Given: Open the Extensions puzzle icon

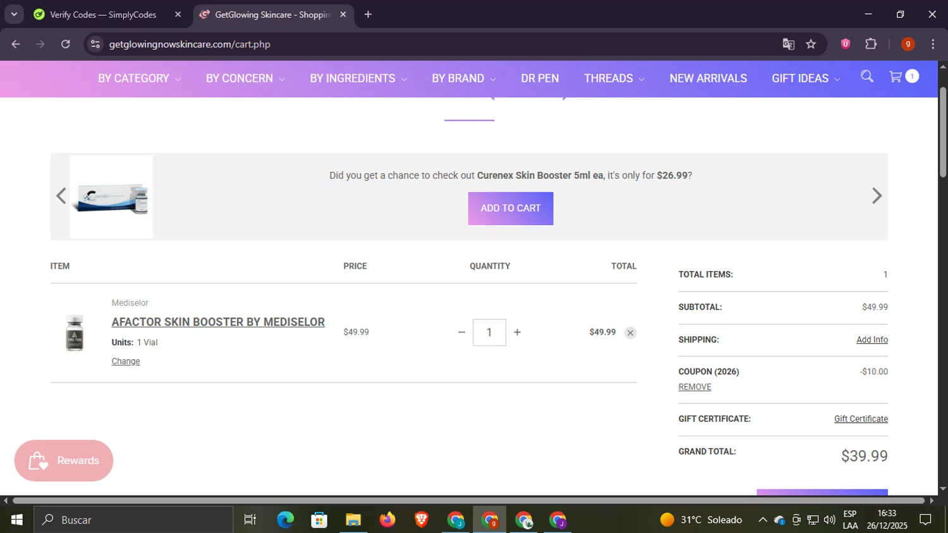Looking at the screenshot, I should pos(871,44).
